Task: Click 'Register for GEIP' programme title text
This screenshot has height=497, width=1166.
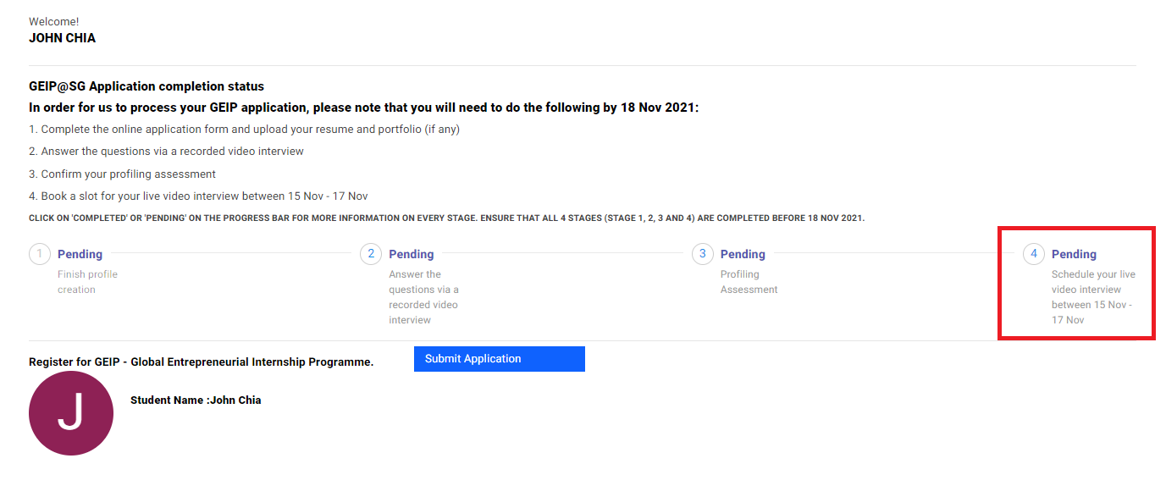Action: 201,362
